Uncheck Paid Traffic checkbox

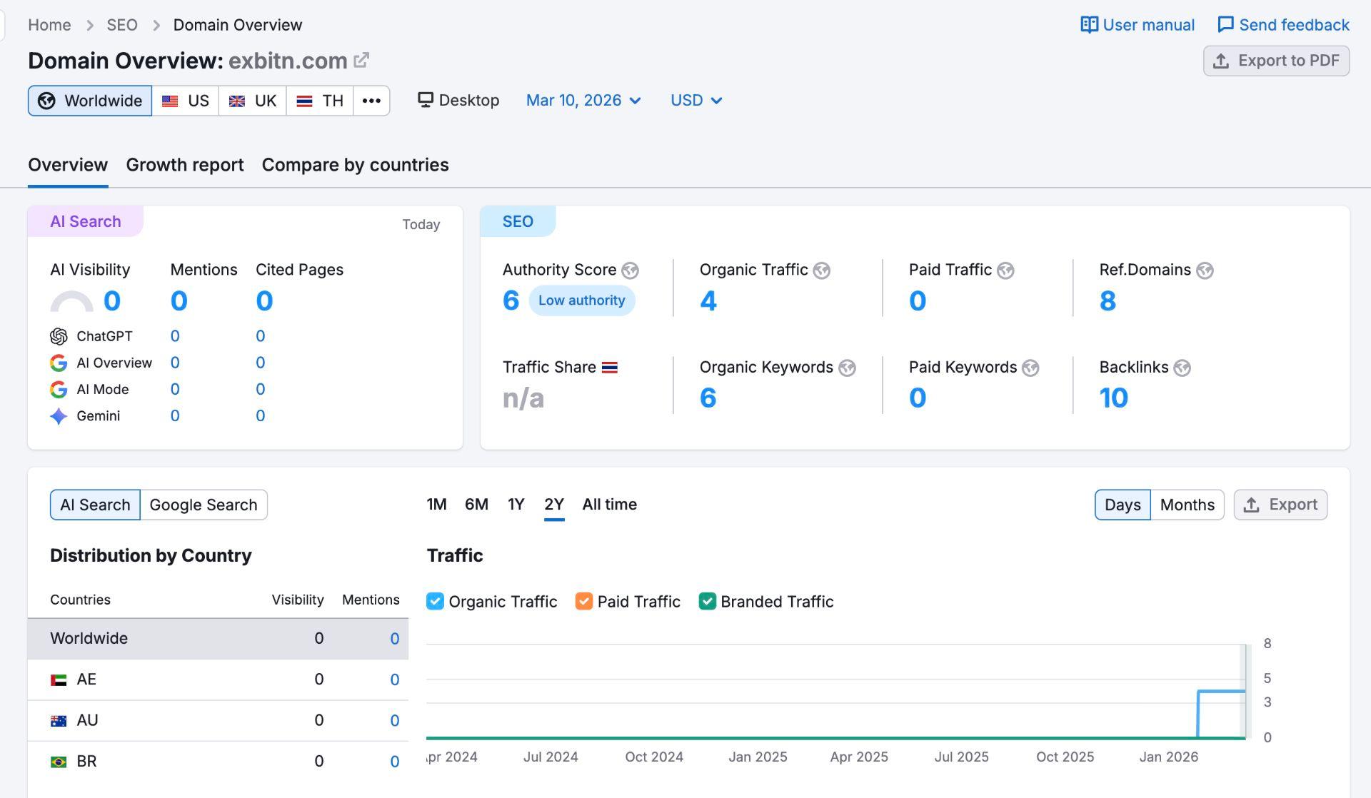pyautogui.click(x=583, y=601)
